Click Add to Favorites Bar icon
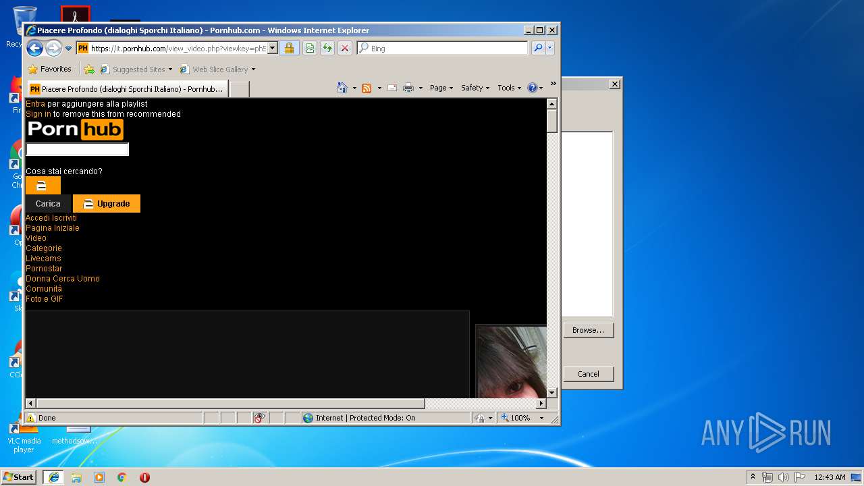 [x=89, y=70]
